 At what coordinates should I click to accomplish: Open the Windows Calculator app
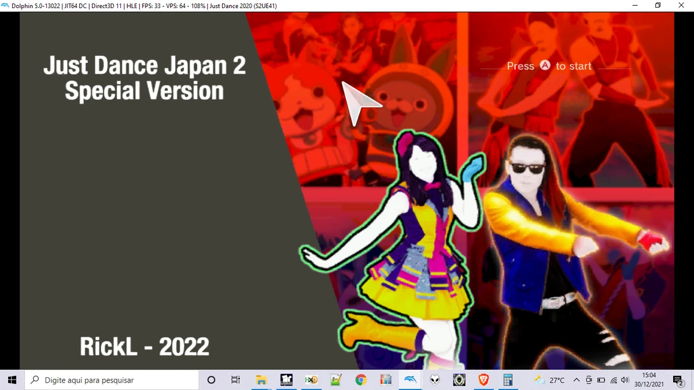[x=509, y=380]
